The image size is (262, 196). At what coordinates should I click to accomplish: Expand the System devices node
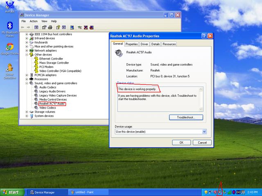(x=27, y=116)
